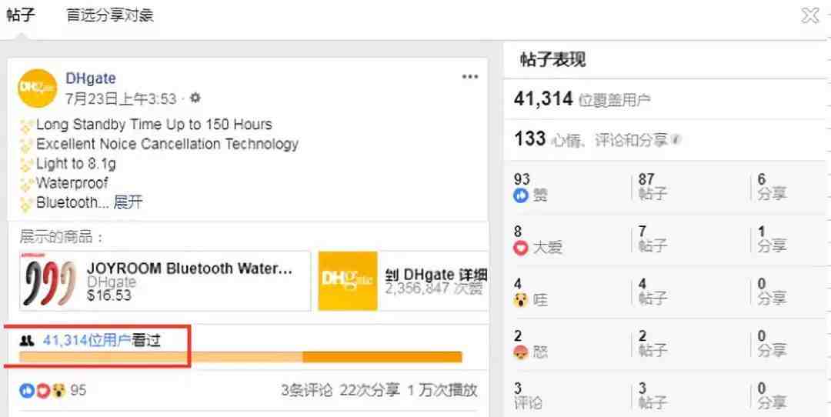831x417 pixels.
Task: Switch to the 首选分享对象 tab
Action: [109, 15]
